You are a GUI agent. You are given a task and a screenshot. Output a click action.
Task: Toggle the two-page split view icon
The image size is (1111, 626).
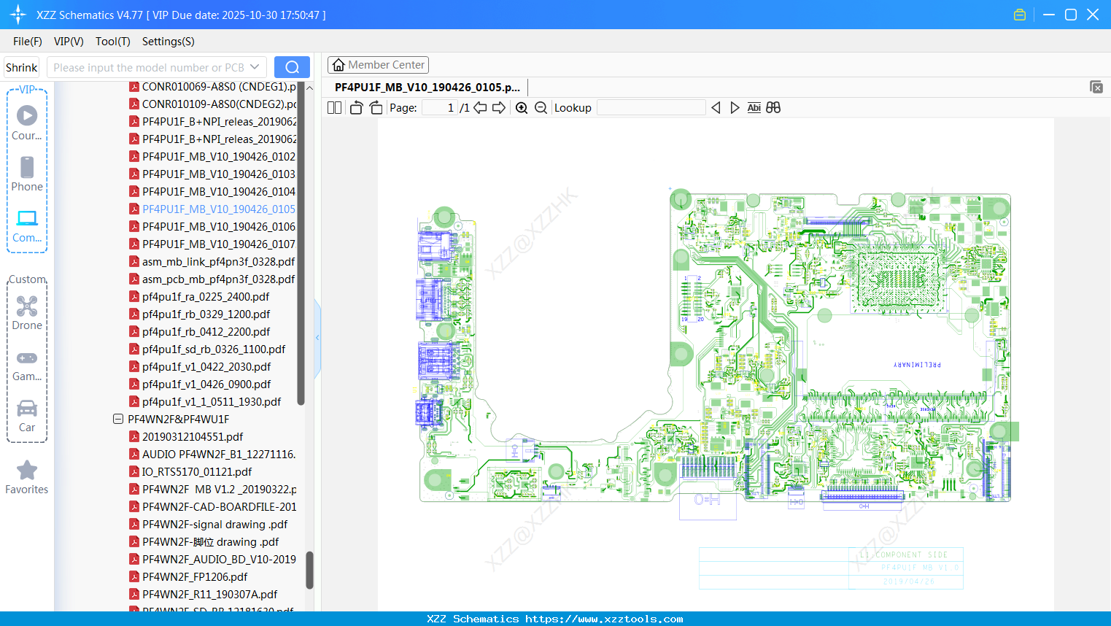(x=334, y=108)
